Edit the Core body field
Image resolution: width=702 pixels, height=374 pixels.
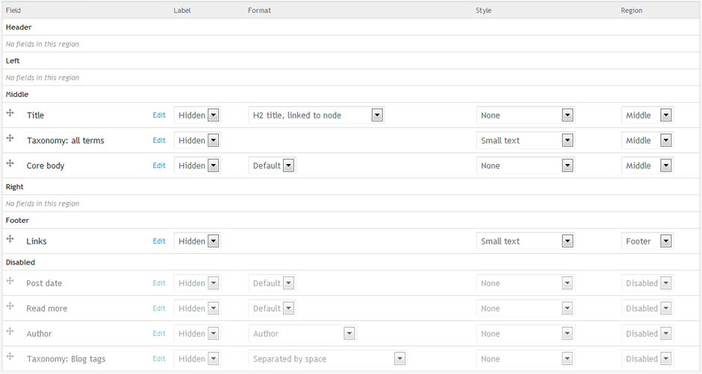(x=159, y=166)
